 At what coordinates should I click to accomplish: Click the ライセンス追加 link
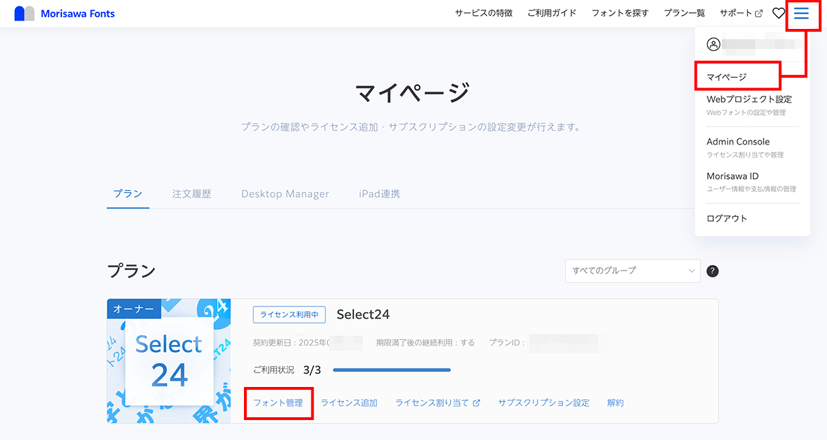coord(349,403)
